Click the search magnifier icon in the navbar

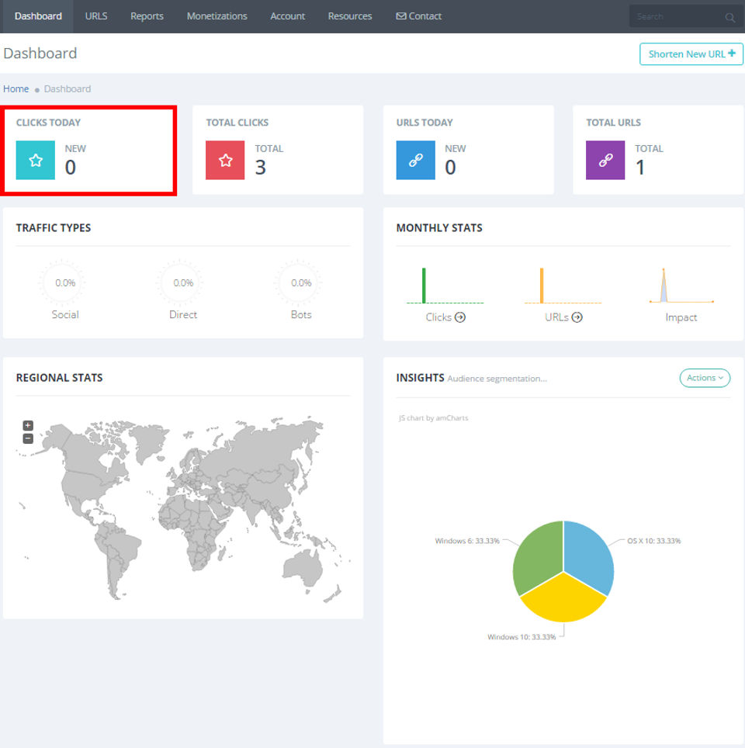[729, 18]
